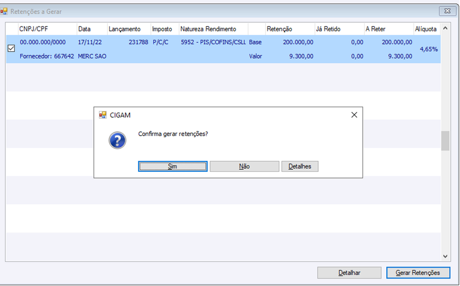Click the Retenção base 200.000,00
The width and height of the screenshot is (460, 286).
[x=298, y=42]
